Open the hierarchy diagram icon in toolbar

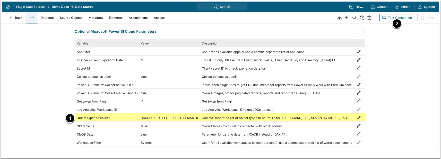[x=340, y=18]
